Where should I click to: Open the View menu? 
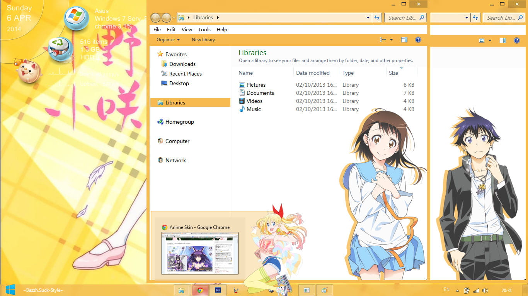[x=187, y=30]
